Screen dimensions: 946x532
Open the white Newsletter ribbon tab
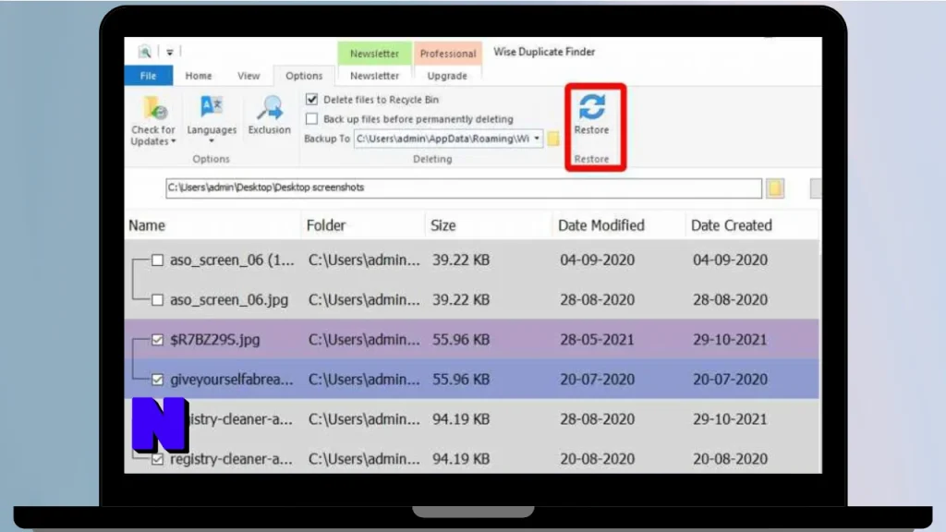[x=375, y=76]
